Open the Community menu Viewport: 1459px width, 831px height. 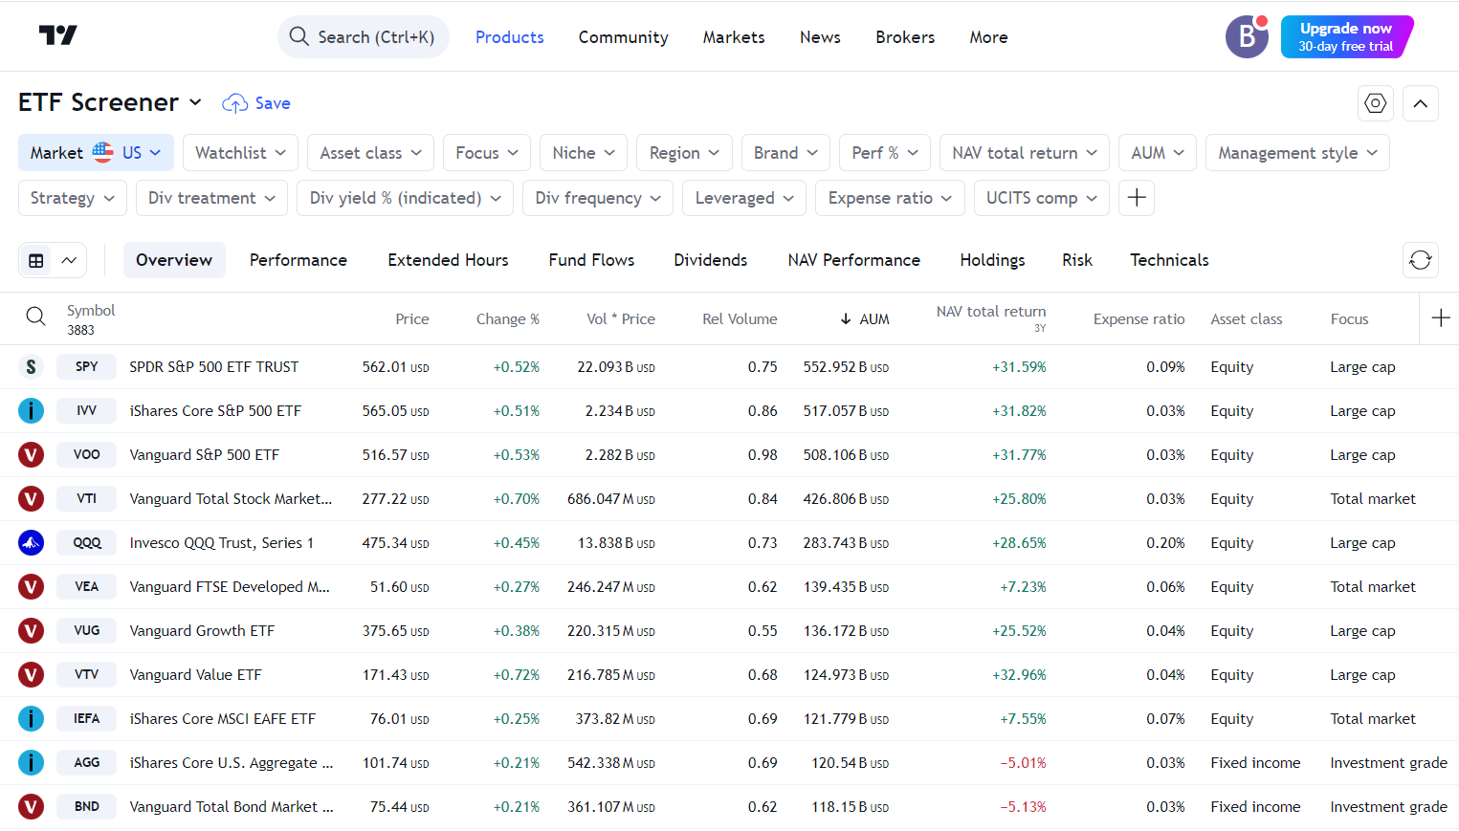(623, 37)
